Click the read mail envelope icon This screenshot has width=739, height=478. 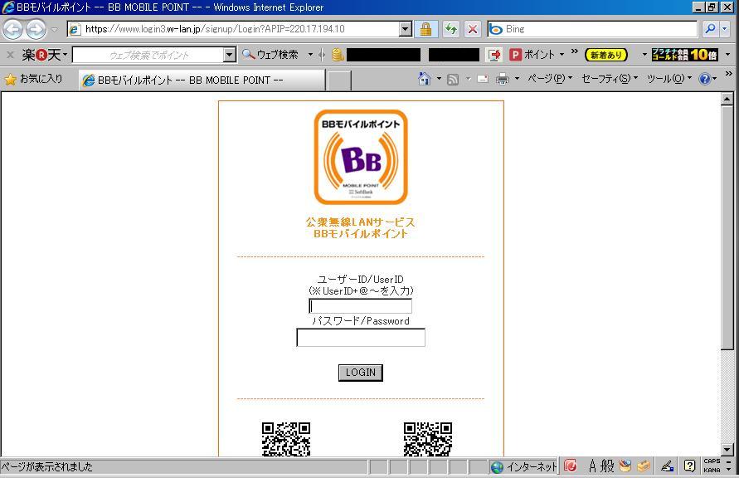[x=483, y=79]
